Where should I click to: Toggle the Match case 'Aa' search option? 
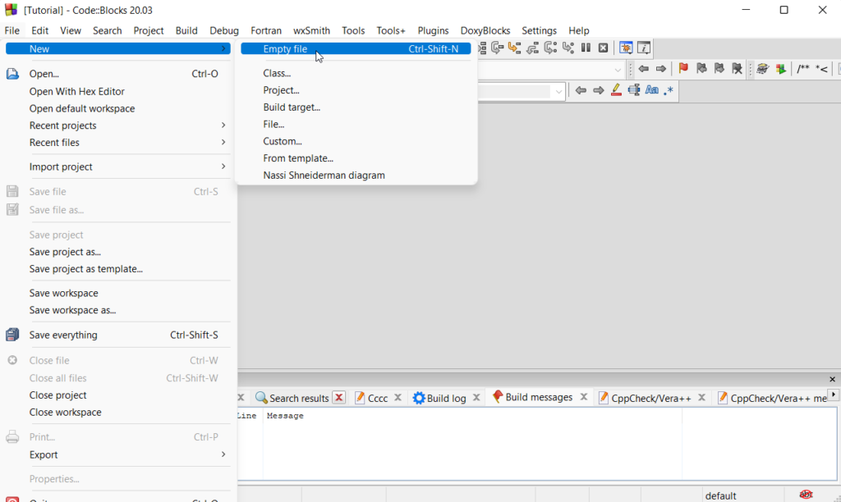point(651,90)
